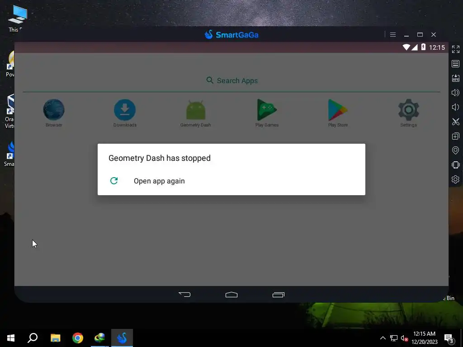Click the SmartGaGa taskbar button
The height and width of the screenshot is (347, 463).
(x=122, y=338)
